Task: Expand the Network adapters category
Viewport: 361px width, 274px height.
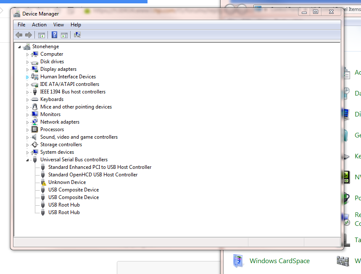Action: (x=27, y=121)
